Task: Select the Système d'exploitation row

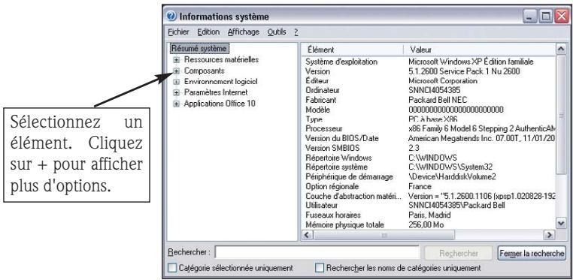Action: pos(430,62)
